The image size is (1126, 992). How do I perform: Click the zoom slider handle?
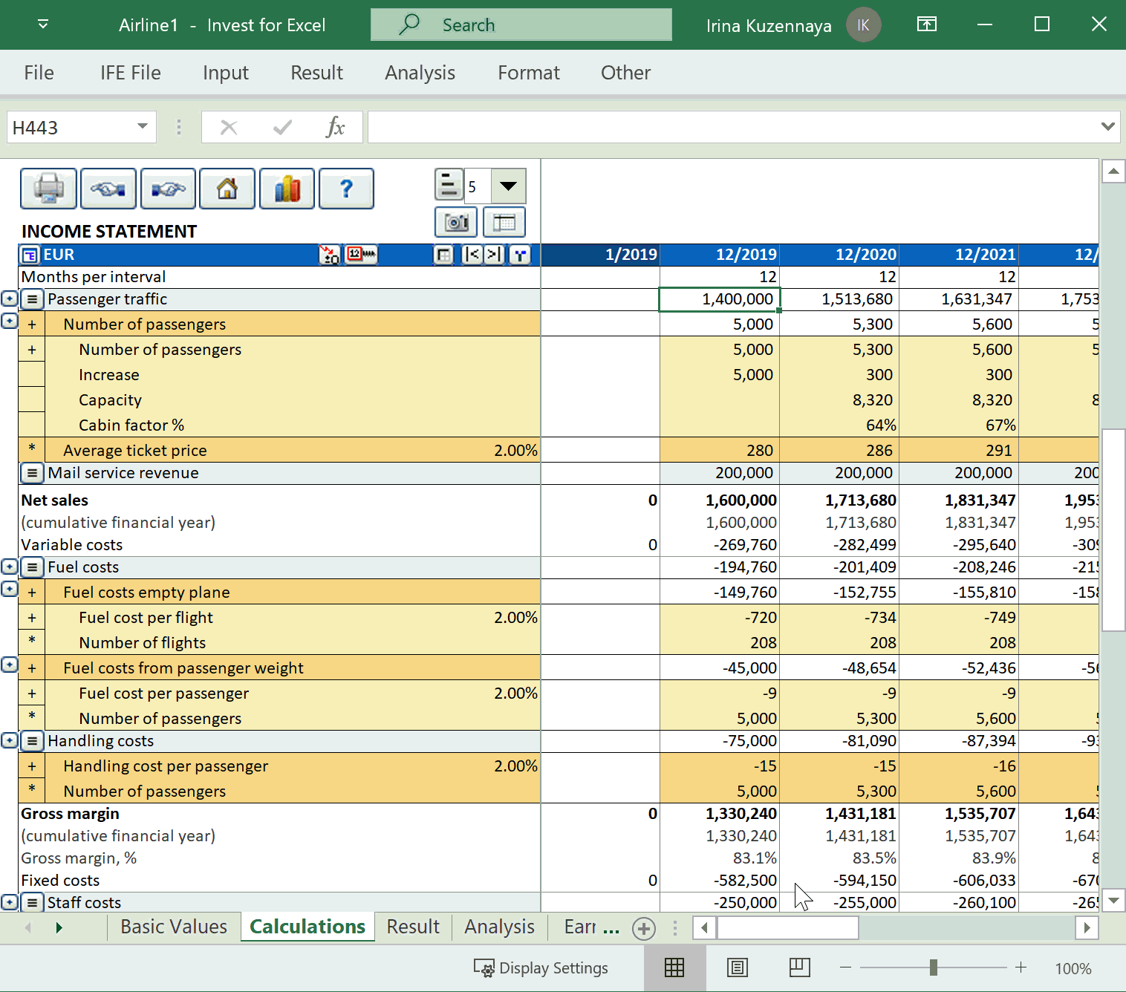934,967
